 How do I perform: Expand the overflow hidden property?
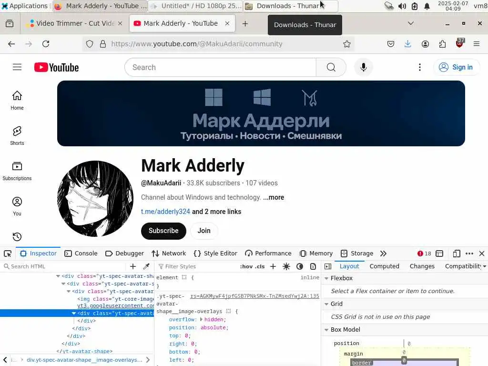click(x=201, y=319)
